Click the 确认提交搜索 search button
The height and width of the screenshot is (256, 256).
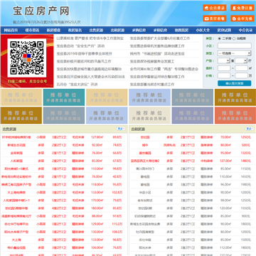click(x=235, y=83)
